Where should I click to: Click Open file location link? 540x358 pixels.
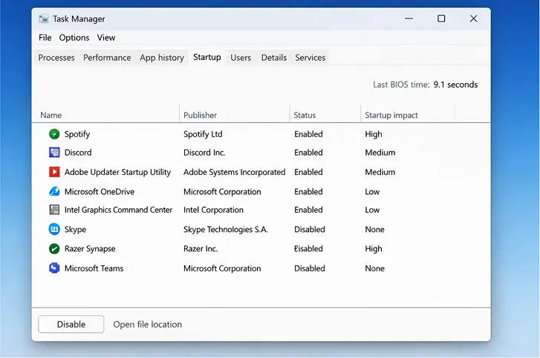(x=147, y=325)
